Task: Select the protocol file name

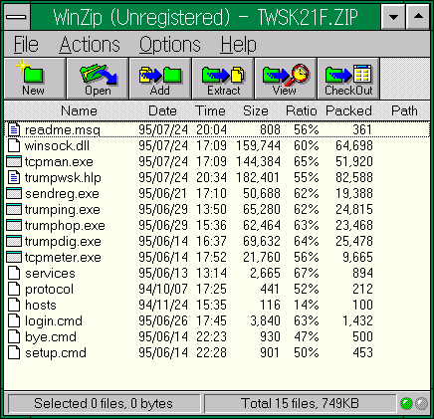Action: tap(49, 289)
